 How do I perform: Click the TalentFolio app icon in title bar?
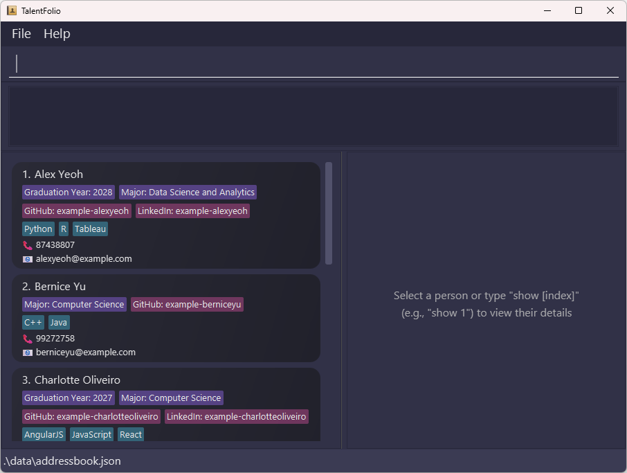pos(11,10)
